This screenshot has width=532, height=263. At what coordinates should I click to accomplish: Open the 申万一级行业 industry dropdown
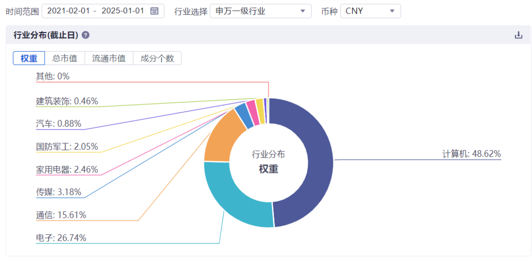[x=261, y=11]
